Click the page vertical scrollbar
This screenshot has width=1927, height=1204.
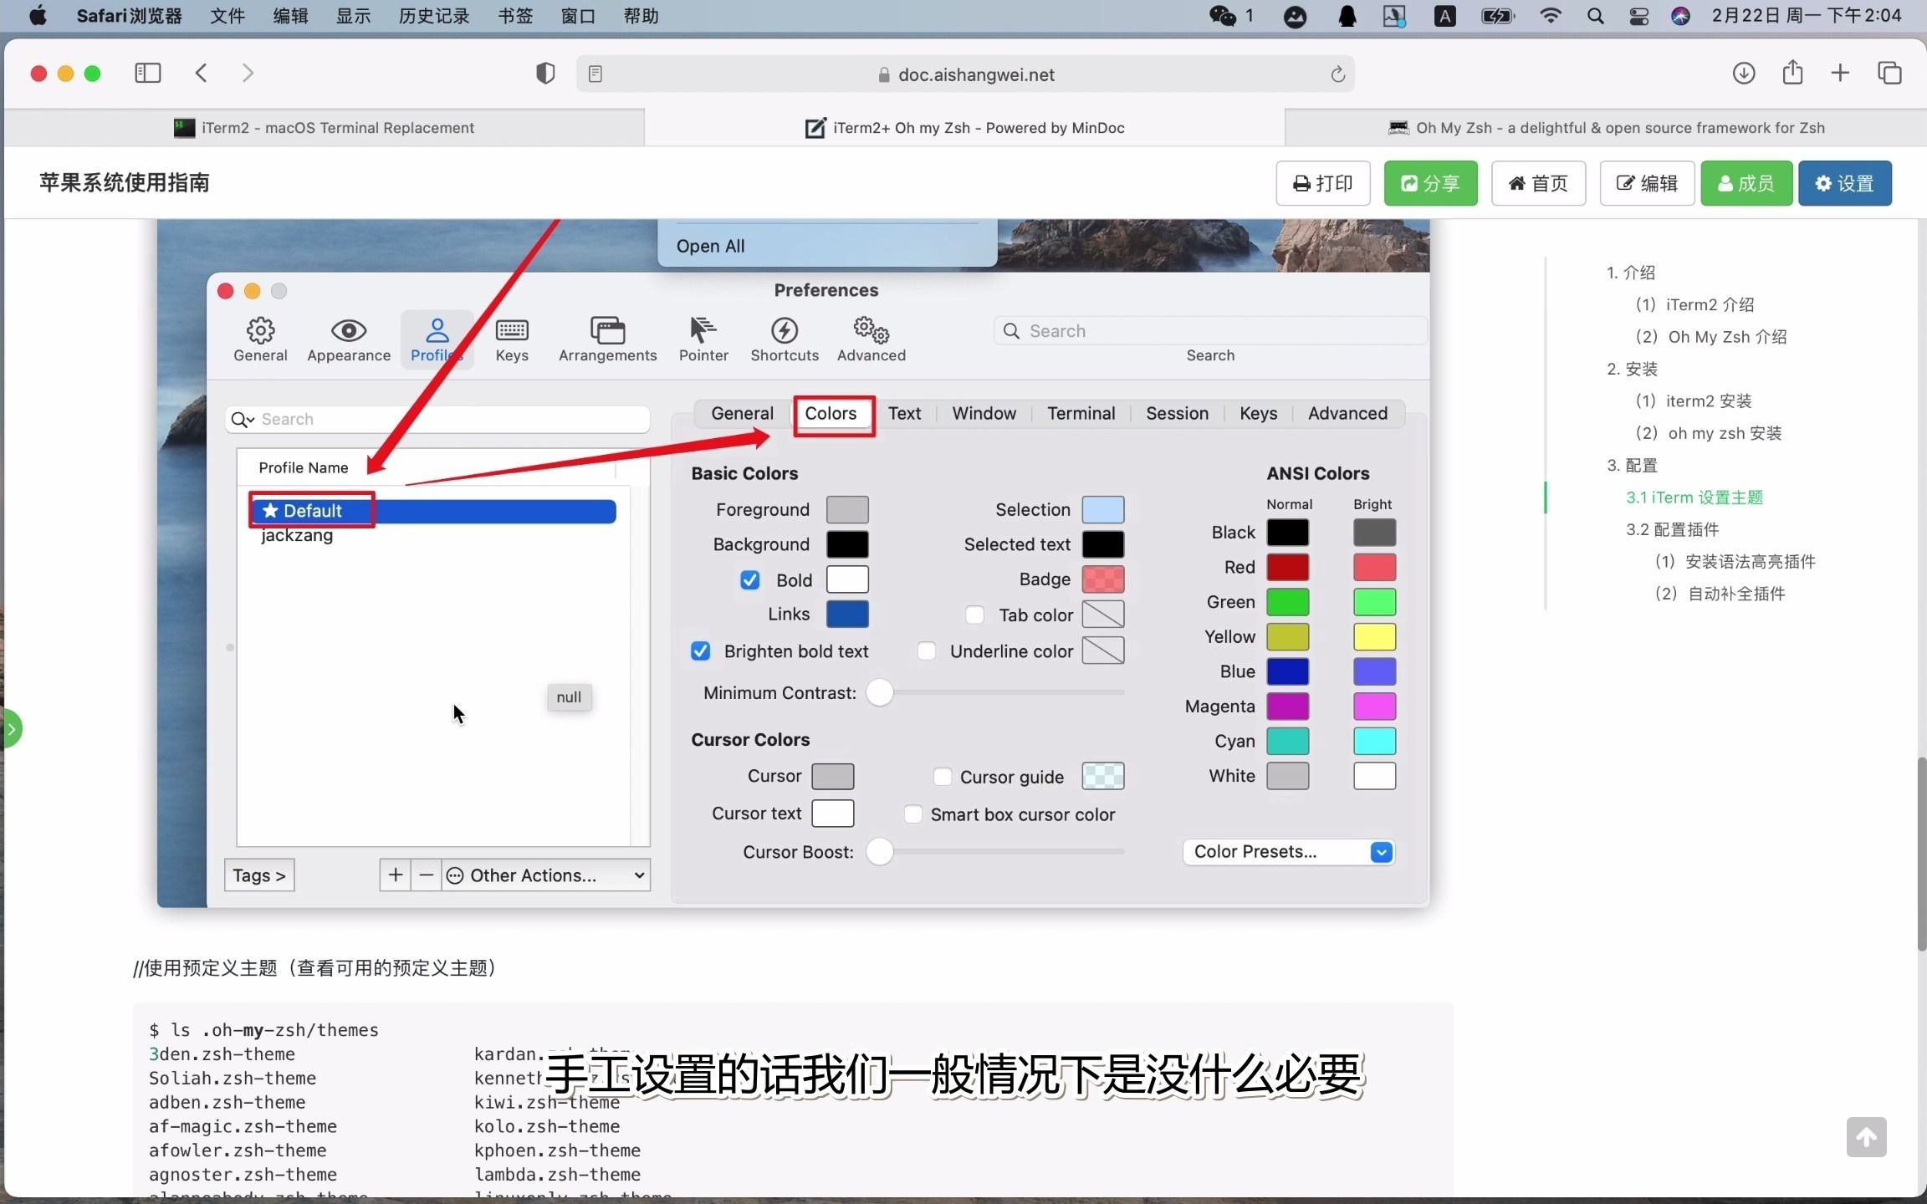[x=1921, y=853]
